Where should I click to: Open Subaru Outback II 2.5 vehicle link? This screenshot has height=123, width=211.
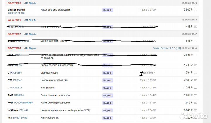[166, 48]
